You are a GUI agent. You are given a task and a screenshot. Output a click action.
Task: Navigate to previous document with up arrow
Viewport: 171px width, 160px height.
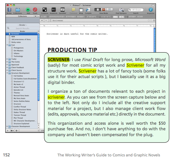(x=148, y=21)
